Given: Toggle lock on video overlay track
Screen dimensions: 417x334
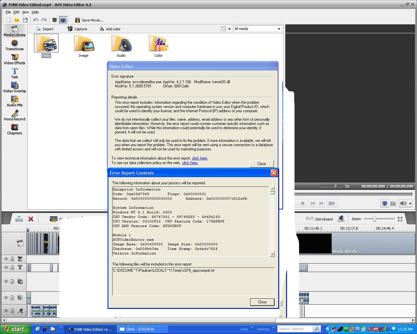Looking at the screenshot, I should tap(12, 281).
